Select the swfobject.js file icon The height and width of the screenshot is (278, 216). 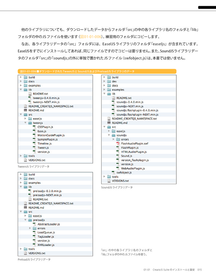point(113,172)
